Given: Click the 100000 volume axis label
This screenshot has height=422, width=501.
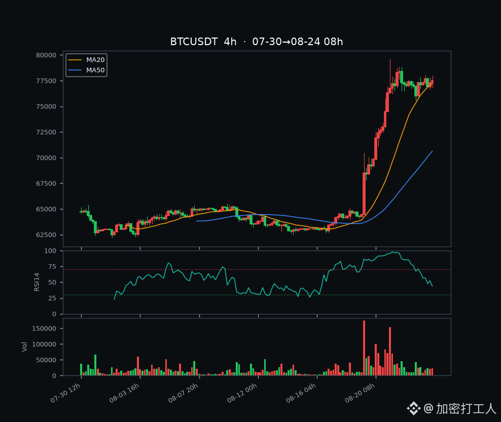Looking at the screenshot, I should tap(44, 344).
